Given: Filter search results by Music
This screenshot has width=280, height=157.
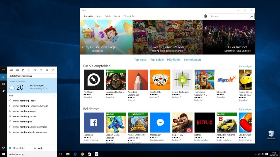Looking at the screenshot, I should [47, 70].
